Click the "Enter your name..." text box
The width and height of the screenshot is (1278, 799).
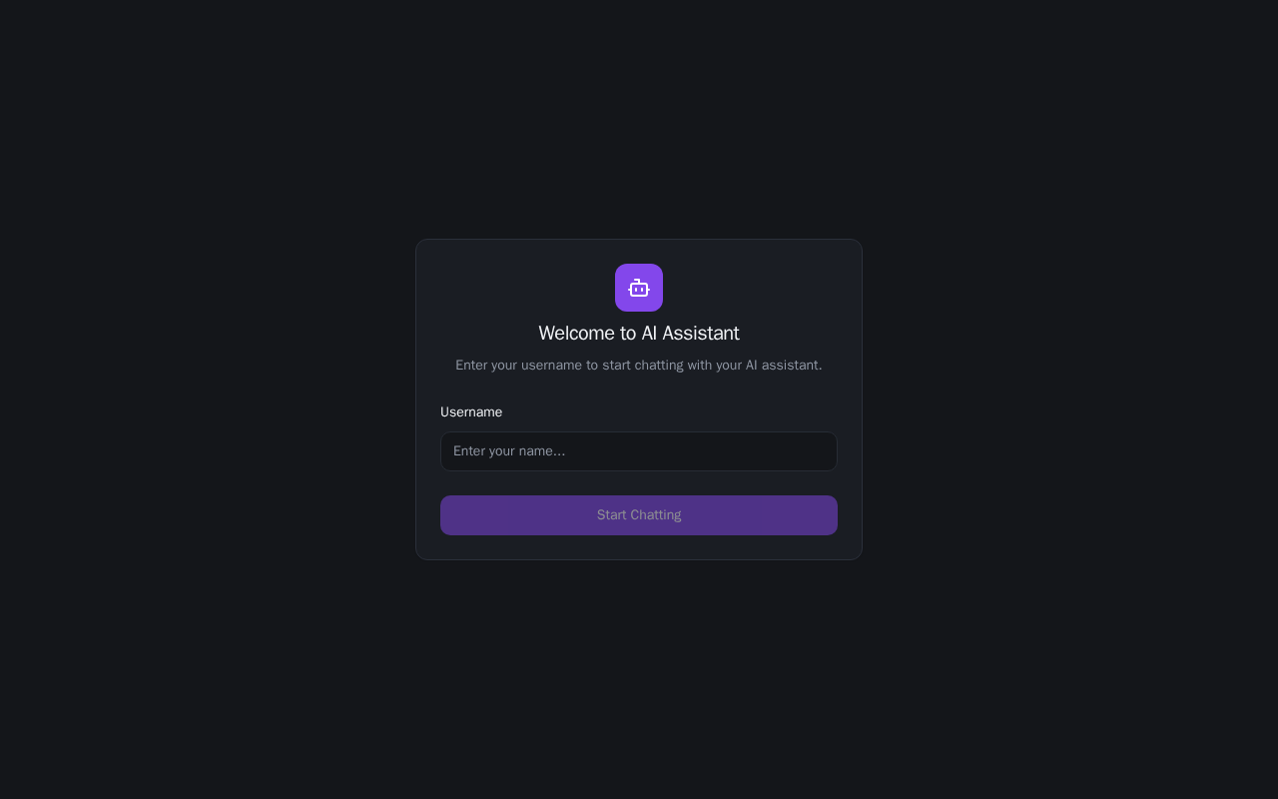click(x=639, y=451)
